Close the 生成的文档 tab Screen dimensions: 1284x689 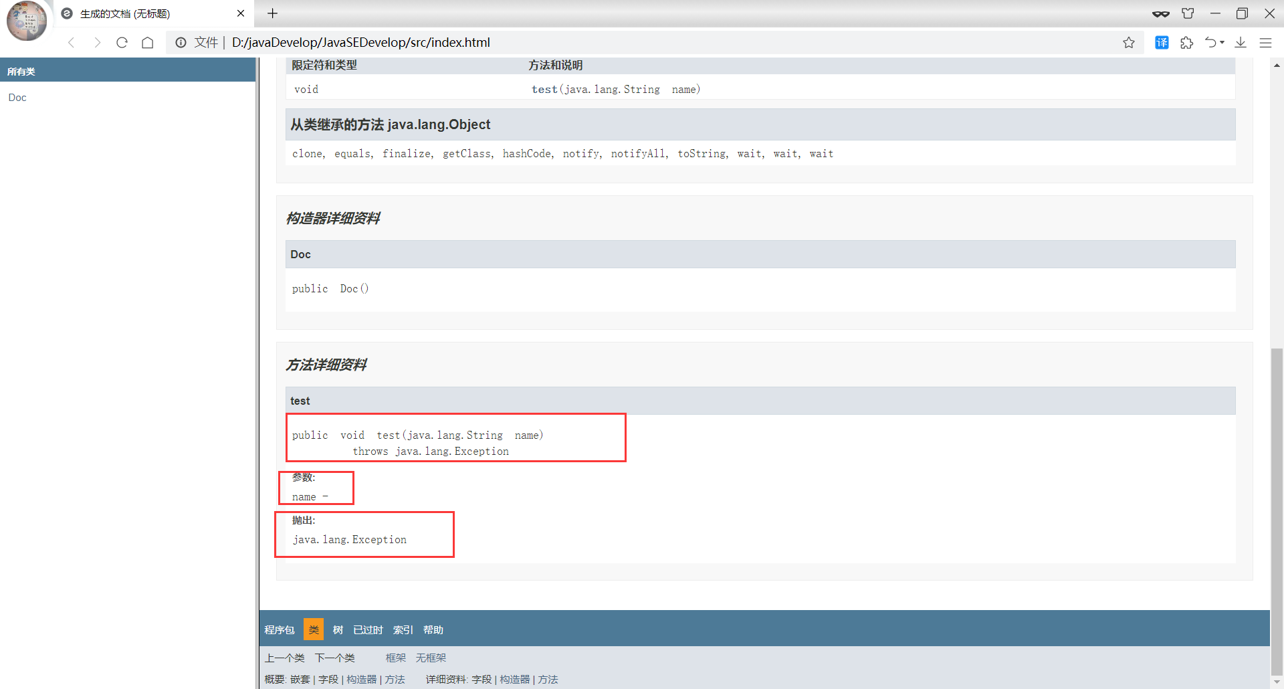(x=241, y=13)
